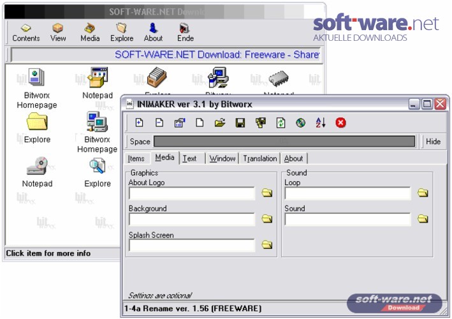Create a new blank file in INIMAKER
The image size is (452, 319).
click(x=200, y=122)
